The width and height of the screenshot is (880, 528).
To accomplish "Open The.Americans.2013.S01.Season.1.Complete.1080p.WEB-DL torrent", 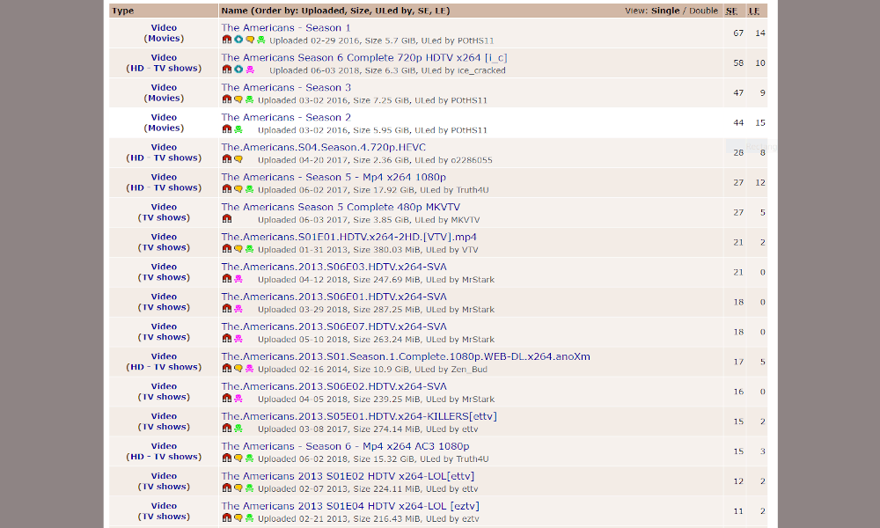I will pyautogui.click(x=405, y=356).
